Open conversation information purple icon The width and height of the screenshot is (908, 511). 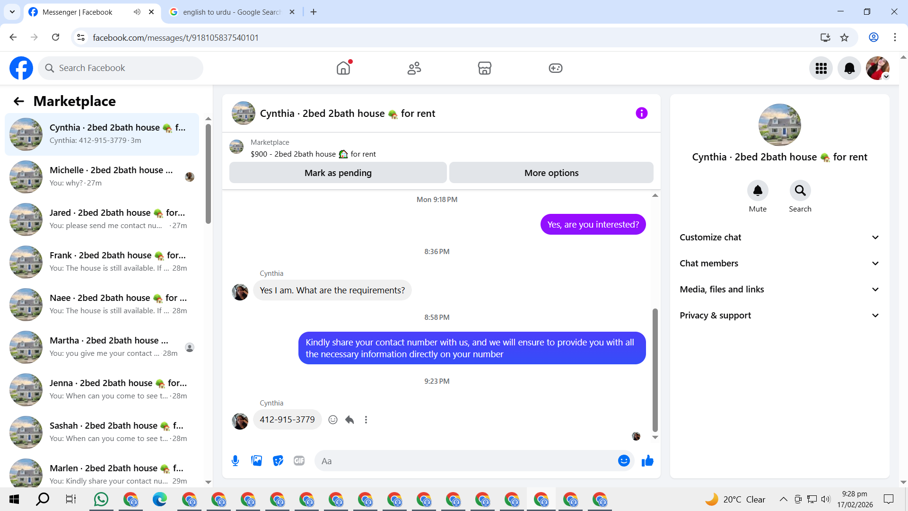[x=641, y=113]
